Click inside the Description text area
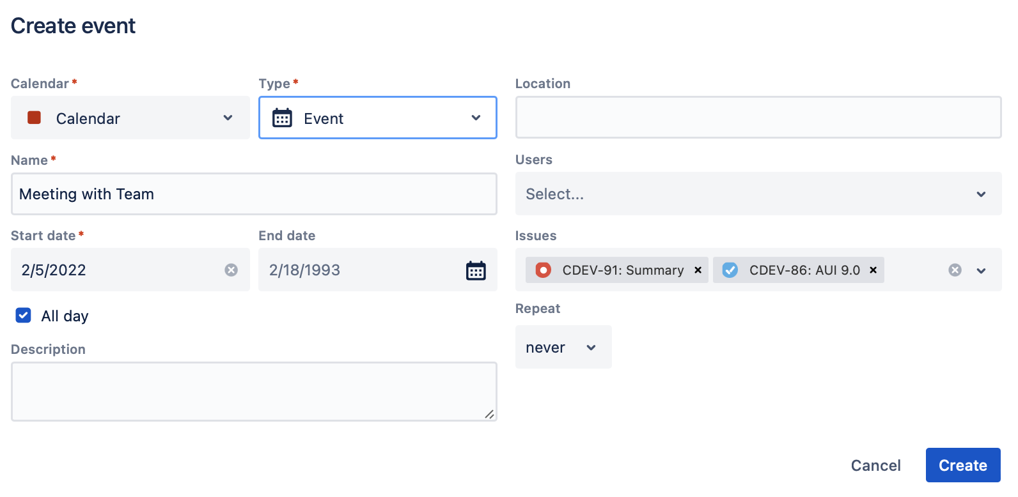 pyautogui.click(x=254, y=392)
